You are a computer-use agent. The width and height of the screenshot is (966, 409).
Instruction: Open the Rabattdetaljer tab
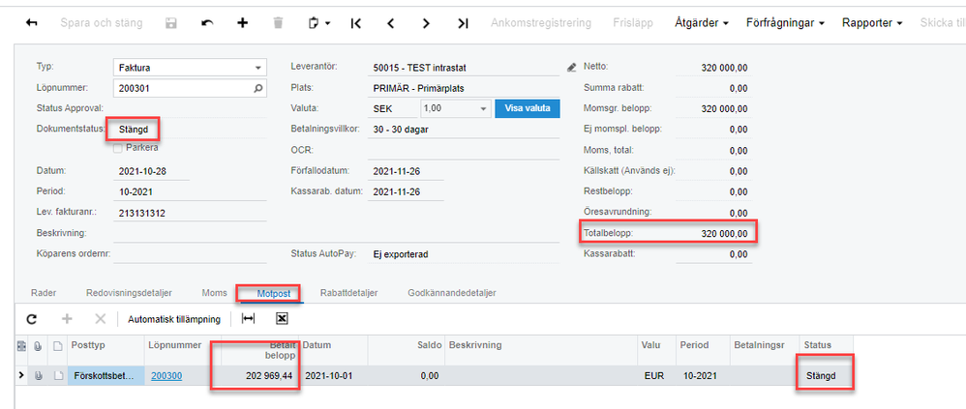coord(348,292)
